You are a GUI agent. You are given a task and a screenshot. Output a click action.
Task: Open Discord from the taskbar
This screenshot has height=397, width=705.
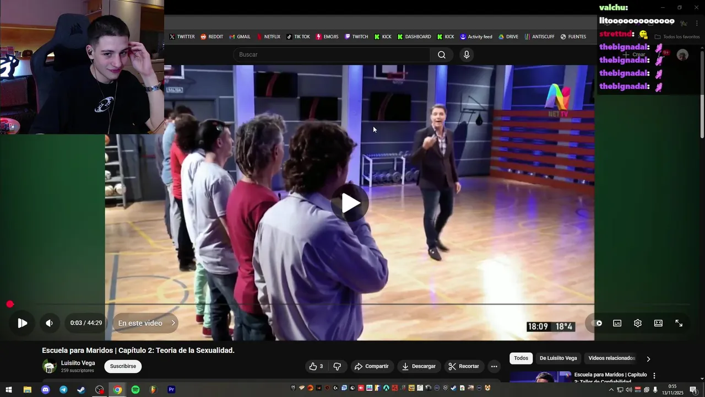pos(45,390)
